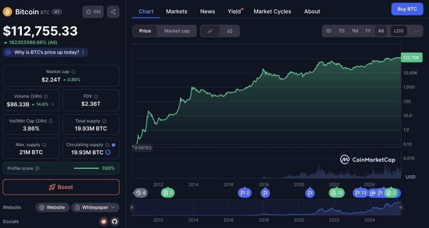The height and width of the screenshot is (228, 429).
Task: Open the Markets tab
Action: click(x=177, y=11)
